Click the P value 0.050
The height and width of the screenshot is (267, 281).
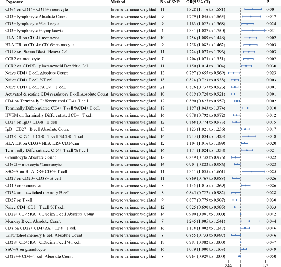click(271, 257)
